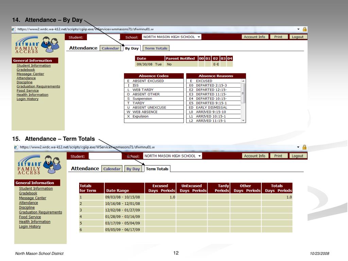Click Account Info button in Term Totals screen
This screenshot has width=348, height=261.
[x=255, y=156]
